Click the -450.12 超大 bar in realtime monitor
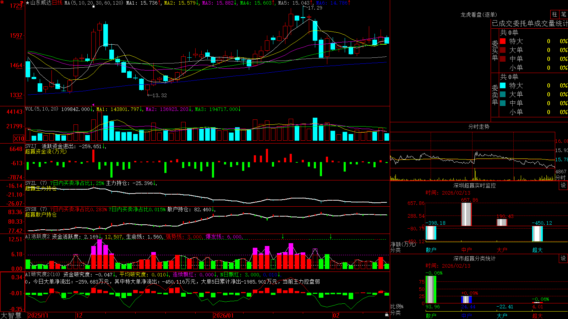Viewport: 568px width, 319px height. pos(537,234)
